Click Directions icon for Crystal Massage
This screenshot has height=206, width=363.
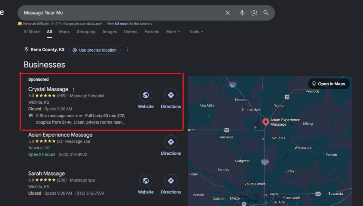click(x=171, y=95)
